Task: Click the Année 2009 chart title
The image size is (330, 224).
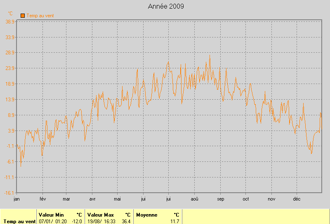Action: point(166,6)
